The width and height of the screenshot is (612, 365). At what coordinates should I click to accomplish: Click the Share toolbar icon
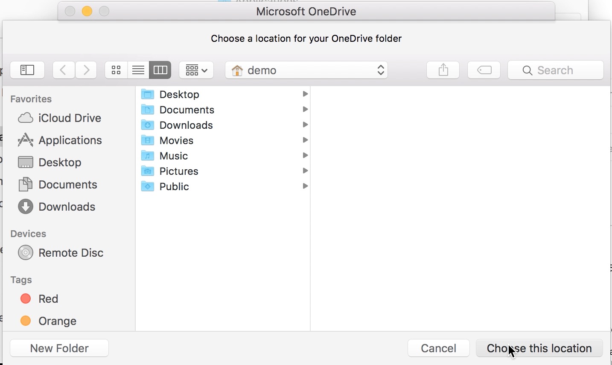pos(443,70)
